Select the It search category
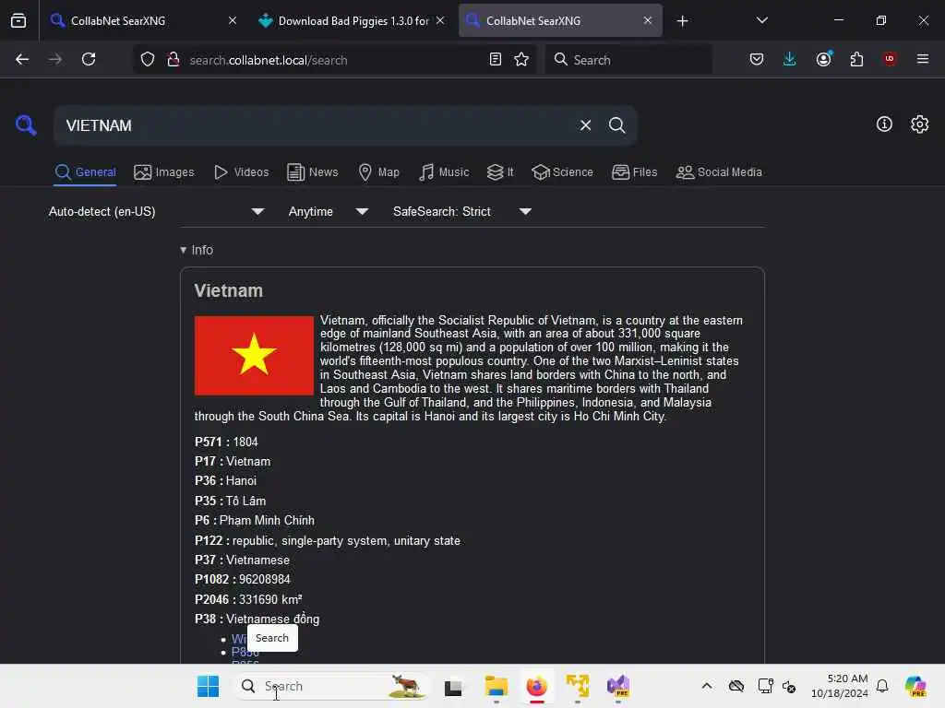The image size is (945, 708). coord(500,172)
